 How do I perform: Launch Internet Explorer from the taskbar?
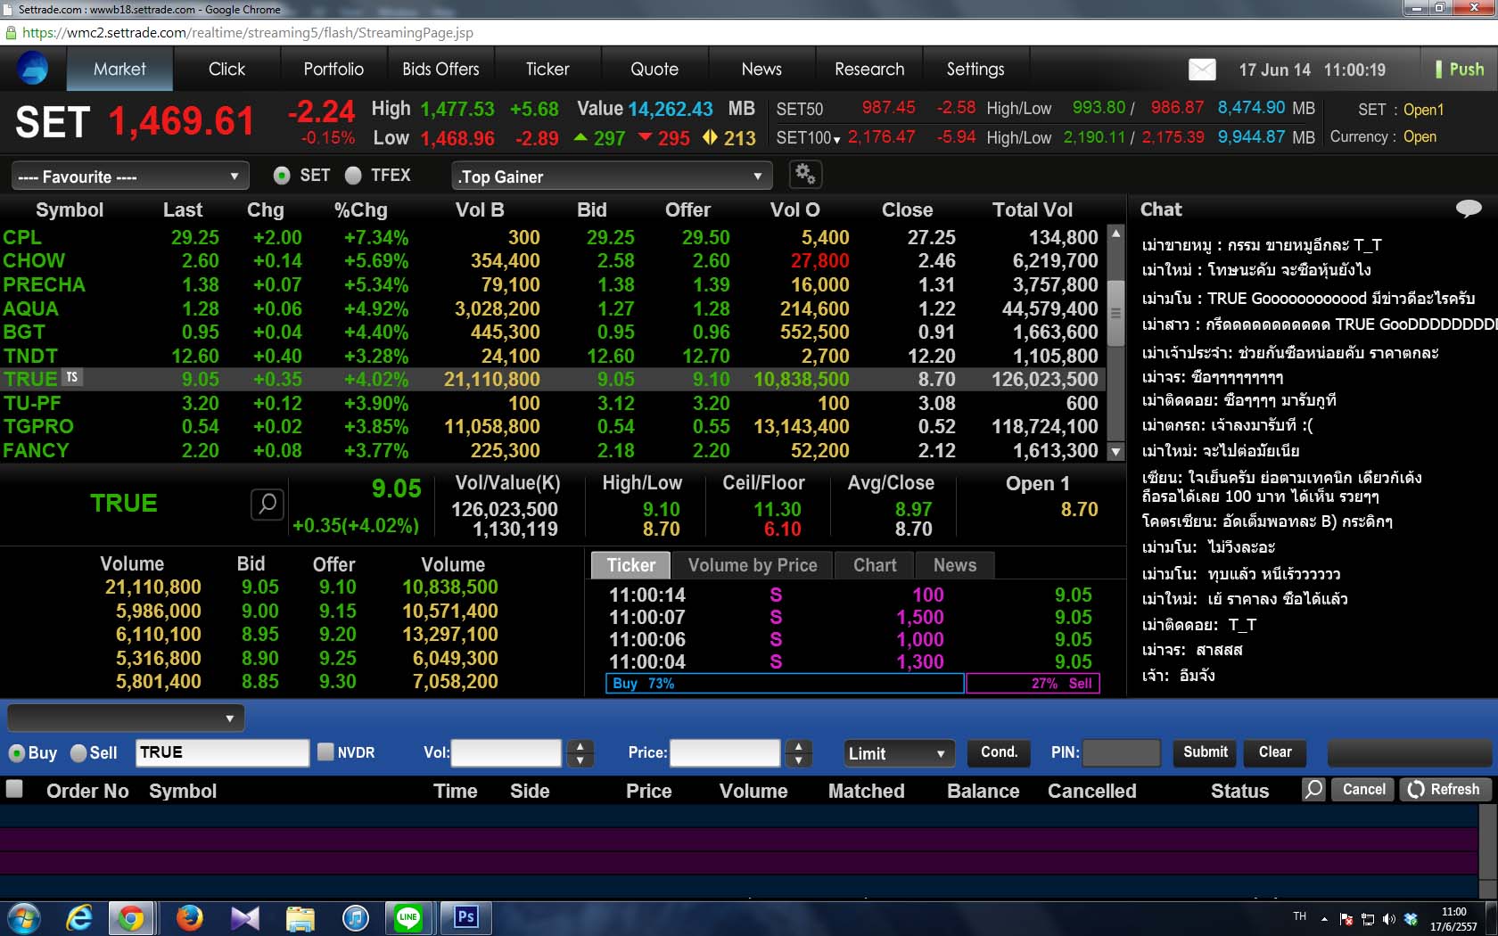tap(79, 917)
